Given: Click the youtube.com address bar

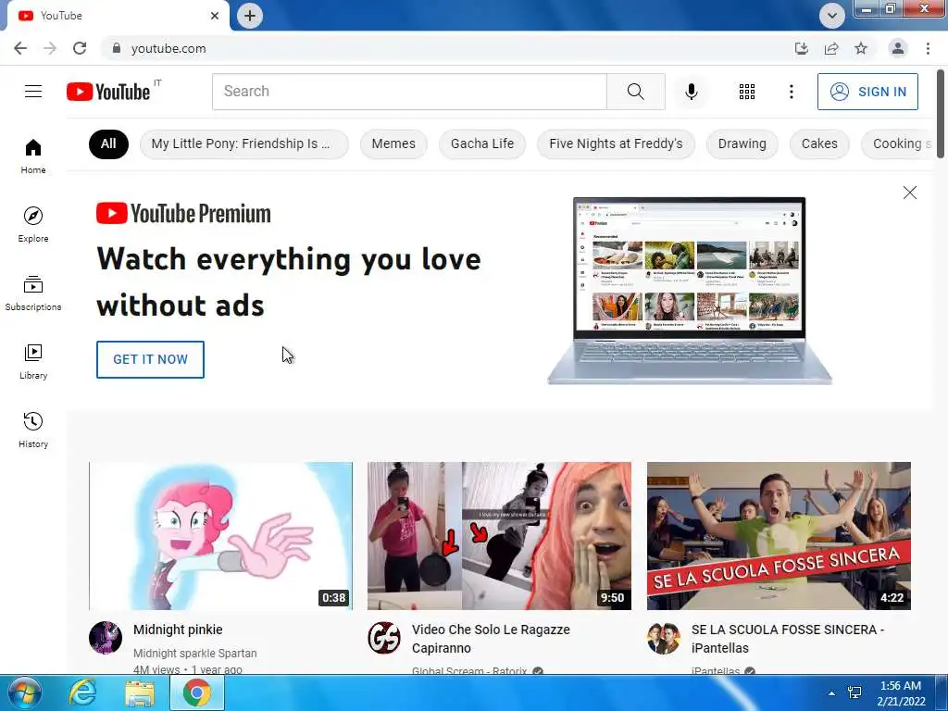Looking at the screenshot, I should click(x=447, y=48).
